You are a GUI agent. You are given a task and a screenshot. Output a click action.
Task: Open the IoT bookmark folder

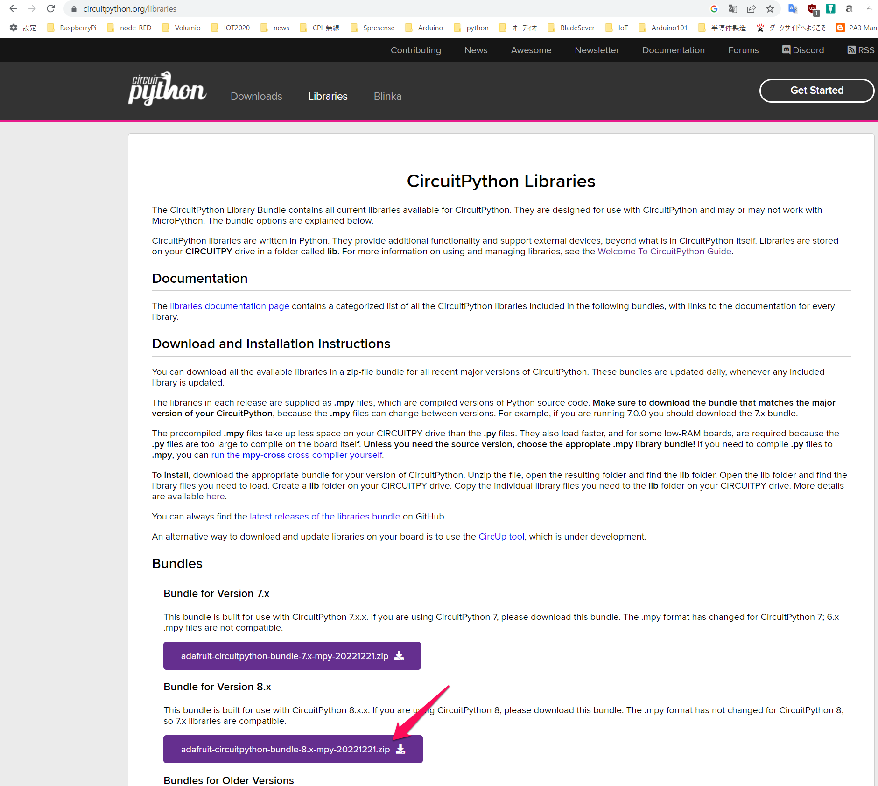click(x=617, y=28)
